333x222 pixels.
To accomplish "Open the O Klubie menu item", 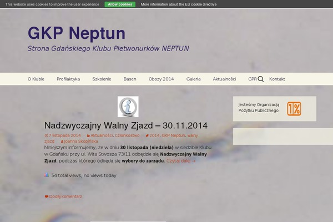I will pyautogui.click(x=36, y=79).
